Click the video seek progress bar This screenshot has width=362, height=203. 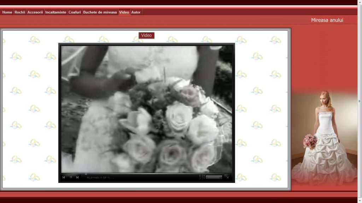tap(141, 173)
